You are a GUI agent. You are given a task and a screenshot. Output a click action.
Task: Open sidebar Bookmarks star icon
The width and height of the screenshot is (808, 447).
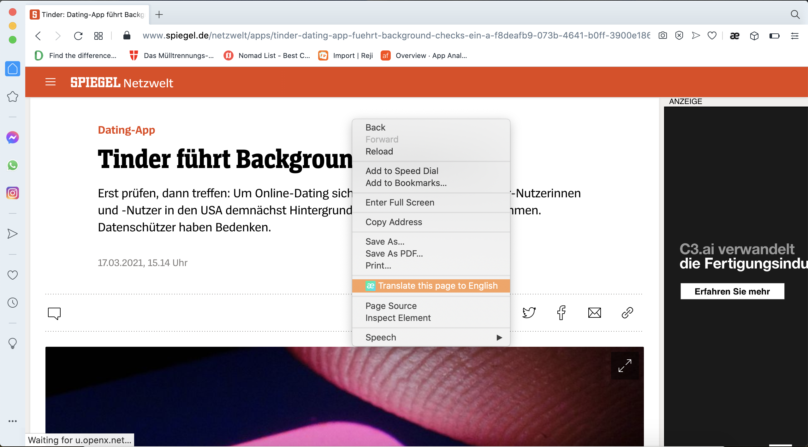click(13, 96)
